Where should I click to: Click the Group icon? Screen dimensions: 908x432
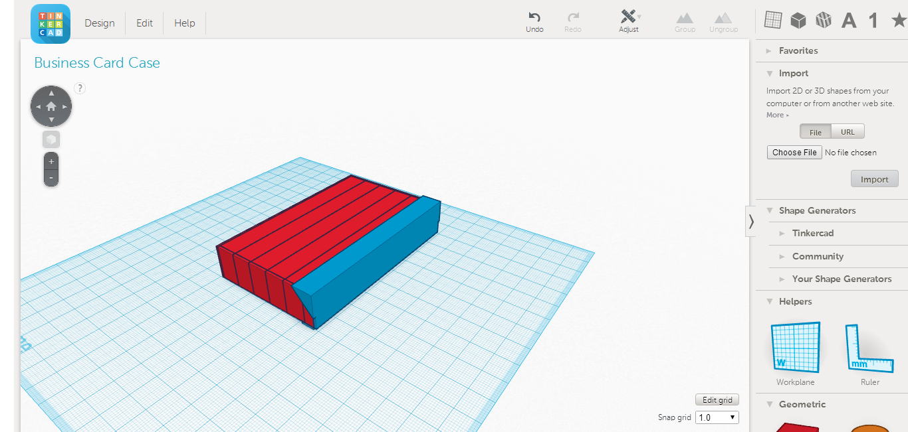pyautogui.click(x=685, y=22)
